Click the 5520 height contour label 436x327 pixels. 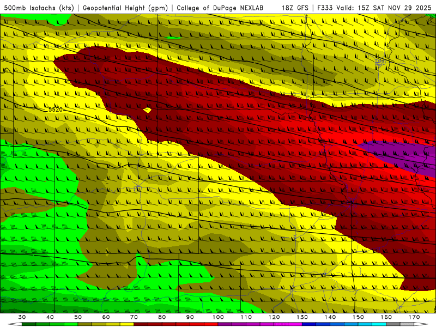click(56, 110)
